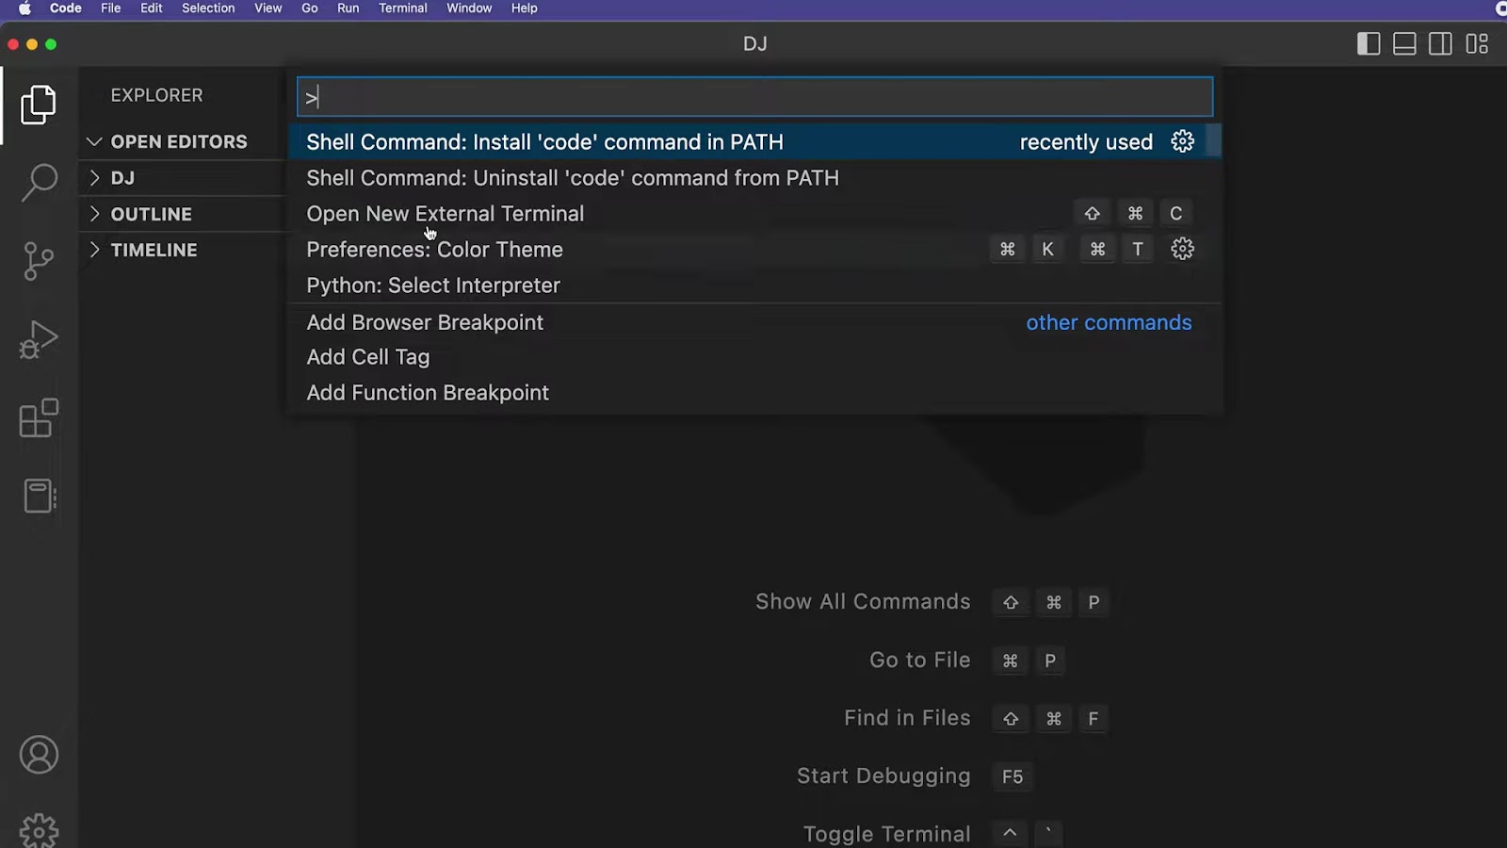The image size is (1507, 848).
Task: Open the Run menu
Action: 348,8
